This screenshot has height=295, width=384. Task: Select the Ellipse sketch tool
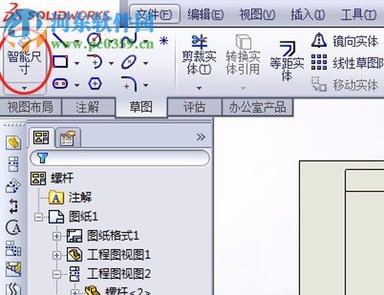tap(129, 62)
